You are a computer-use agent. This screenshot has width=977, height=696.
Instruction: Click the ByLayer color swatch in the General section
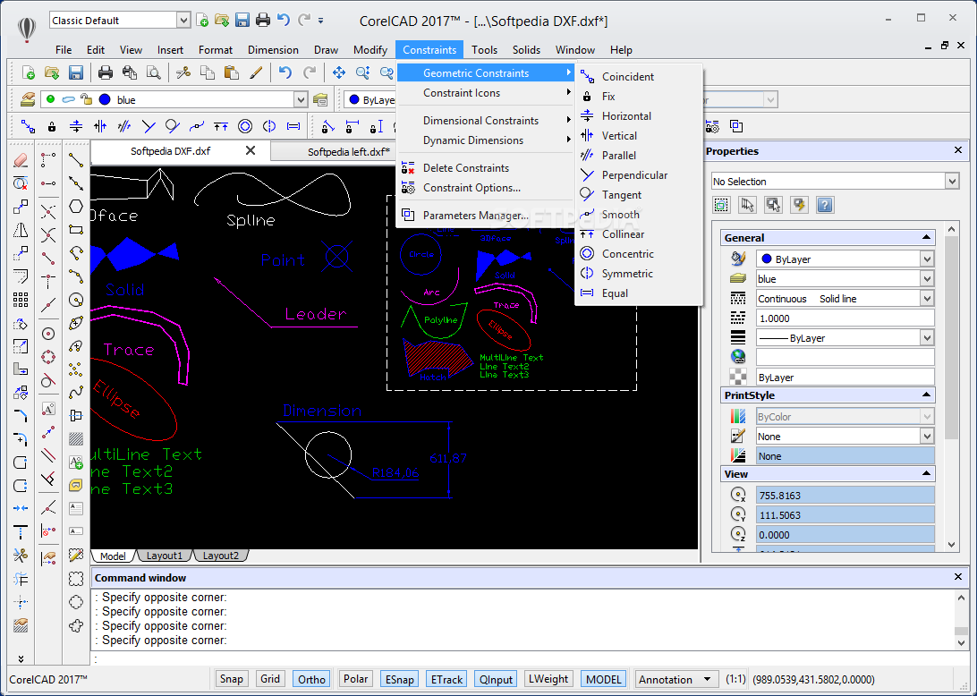tap(767, 259)
